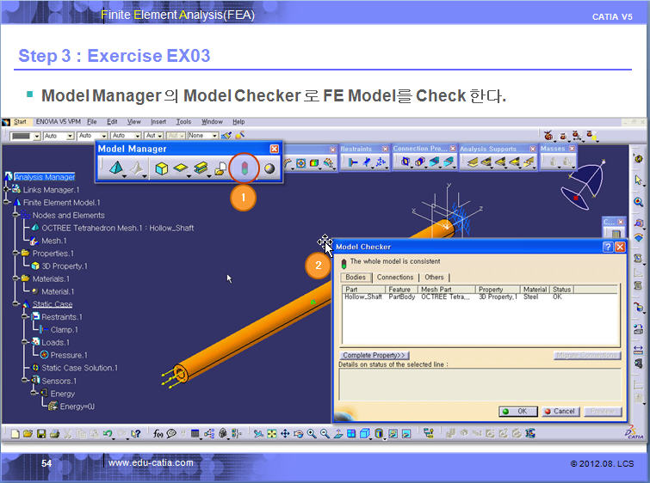Click the formula f(x) icon
Viewport: 650px width, 483px height.
[x=159, y=434]
